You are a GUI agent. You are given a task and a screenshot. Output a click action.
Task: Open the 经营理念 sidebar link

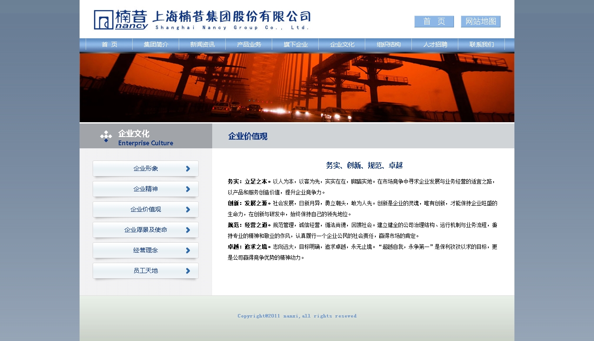coord(146,251)
